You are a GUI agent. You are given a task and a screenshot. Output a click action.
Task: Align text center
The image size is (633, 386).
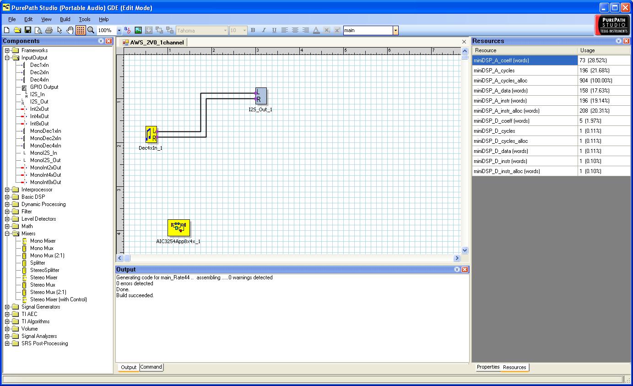(x=295, y=30)
